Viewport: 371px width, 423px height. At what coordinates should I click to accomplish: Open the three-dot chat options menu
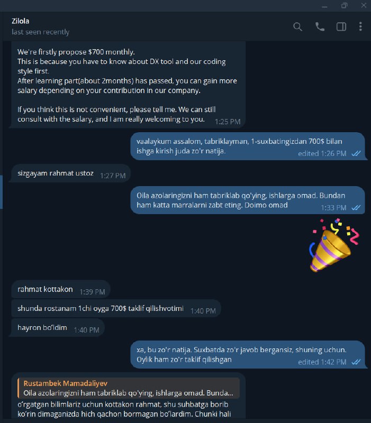click(360, 27)
